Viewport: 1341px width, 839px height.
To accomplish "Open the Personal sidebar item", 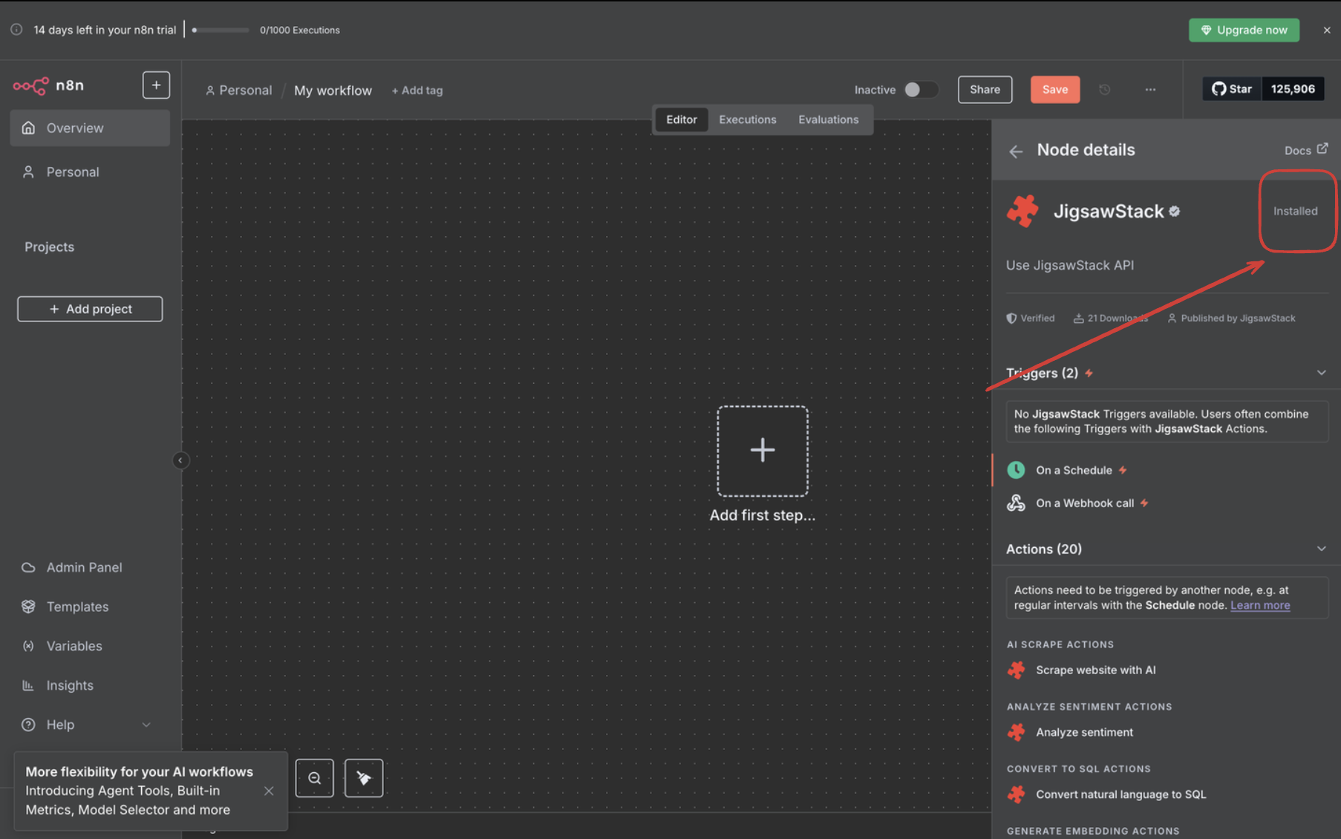I will pyautogui.click(x=90, y=172).
